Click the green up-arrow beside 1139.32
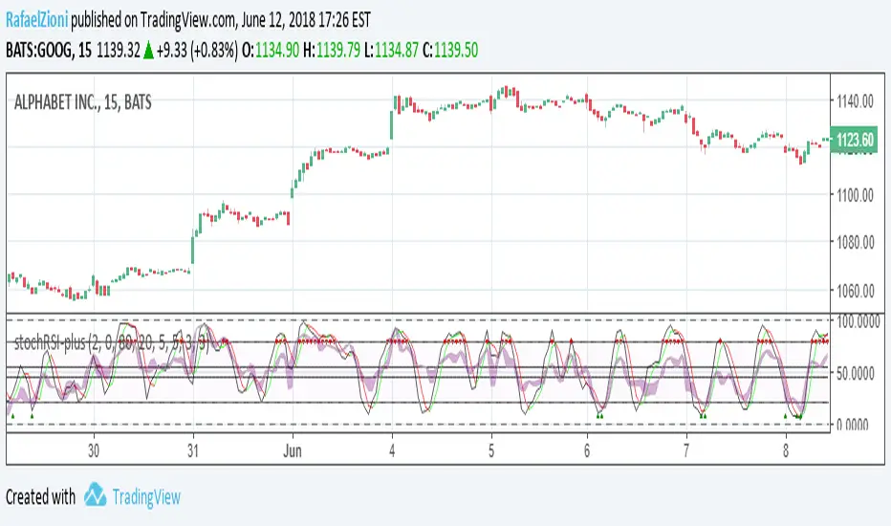Image resolution: width=891 pixels, height=526 pixels. pos(148,51)
